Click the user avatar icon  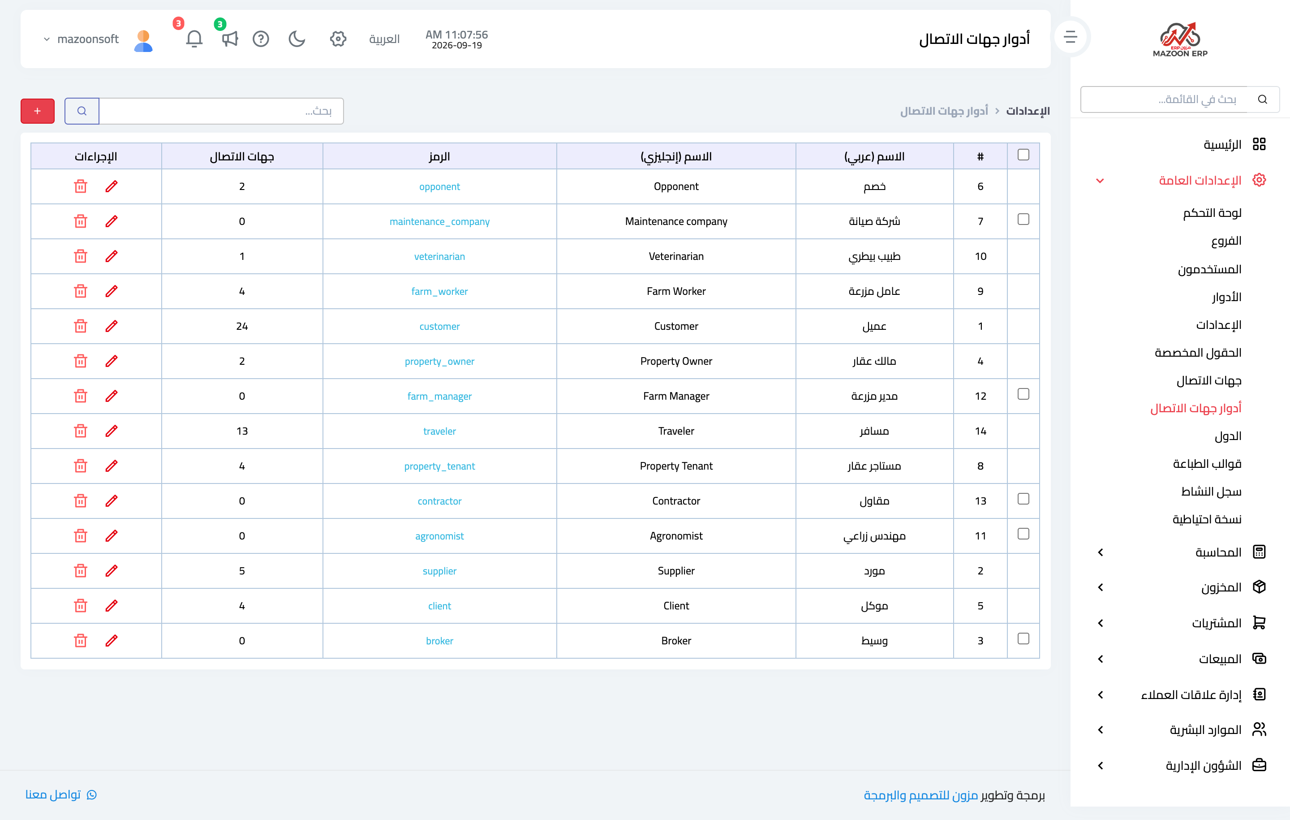pos(143,41)
